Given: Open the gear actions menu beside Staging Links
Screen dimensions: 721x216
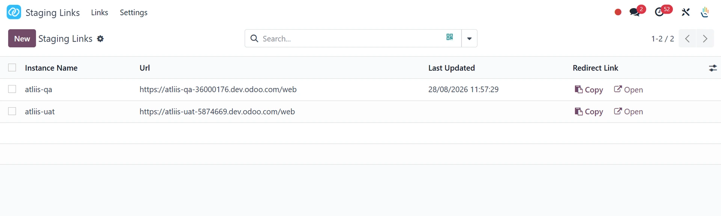Looking at the screenshot, I should [x=100, y=39].
